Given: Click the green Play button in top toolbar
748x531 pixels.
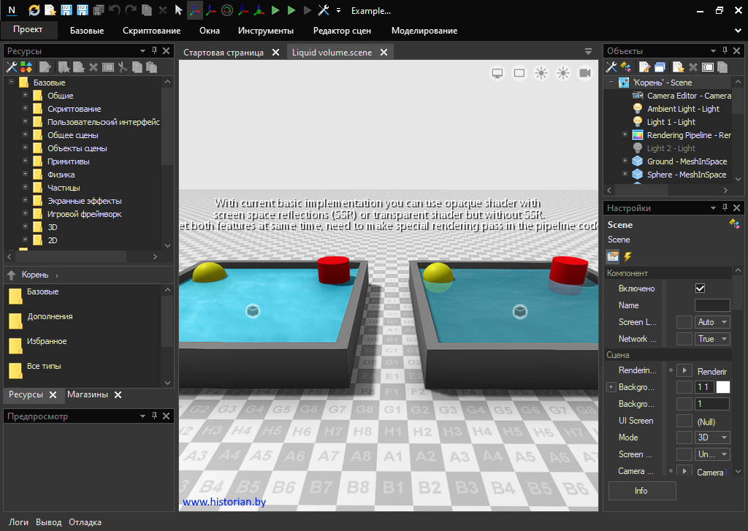Looking at the screenshot, I should point(275,10).
